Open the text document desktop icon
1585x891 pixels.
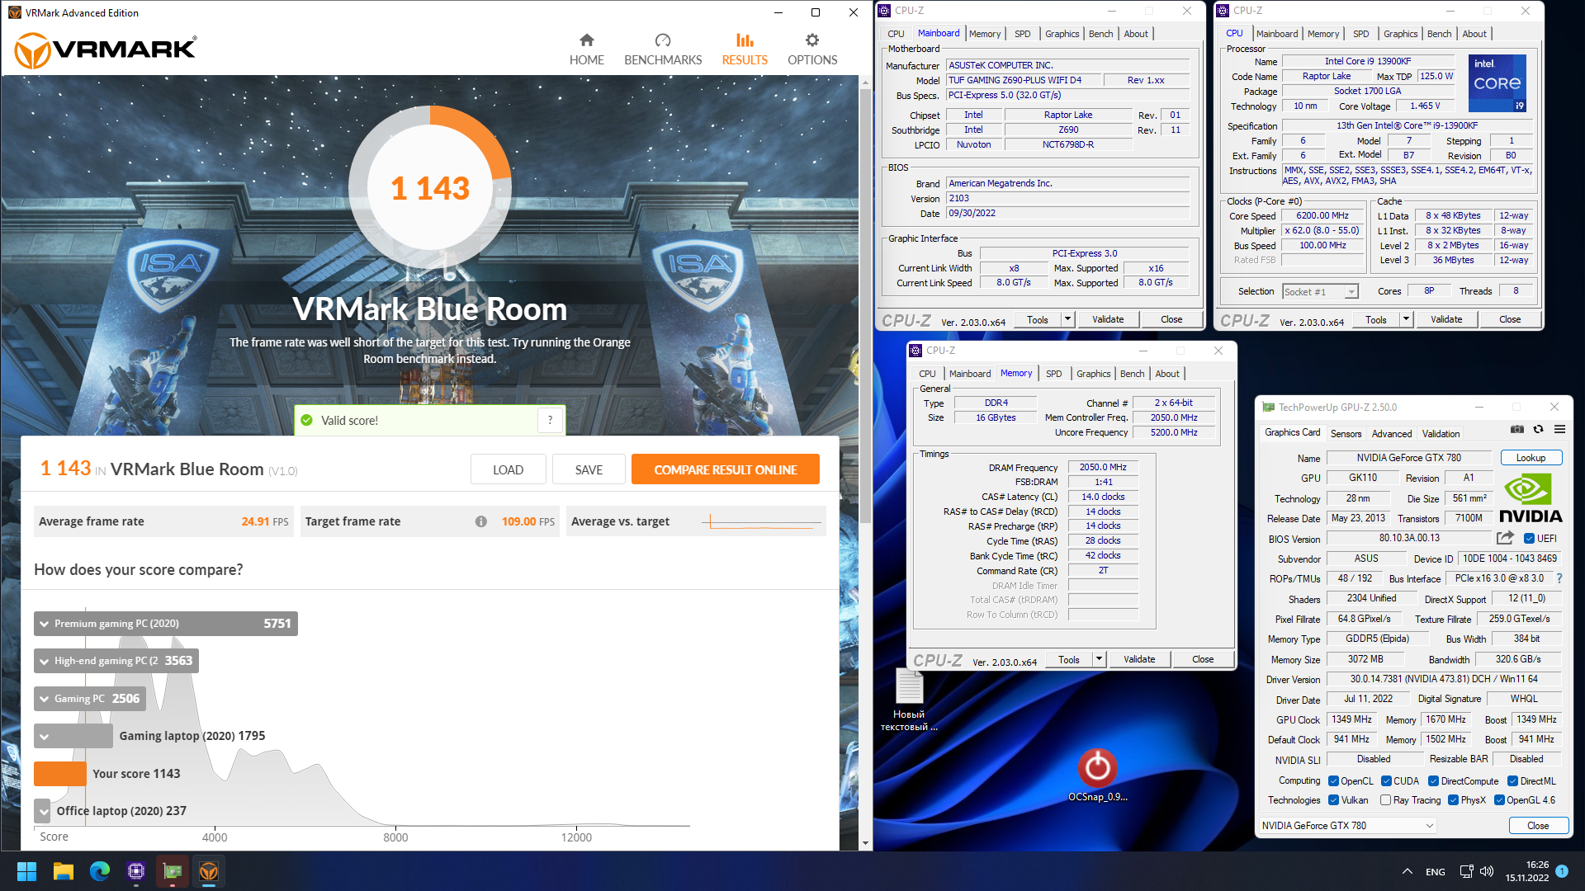pos(909,700)
